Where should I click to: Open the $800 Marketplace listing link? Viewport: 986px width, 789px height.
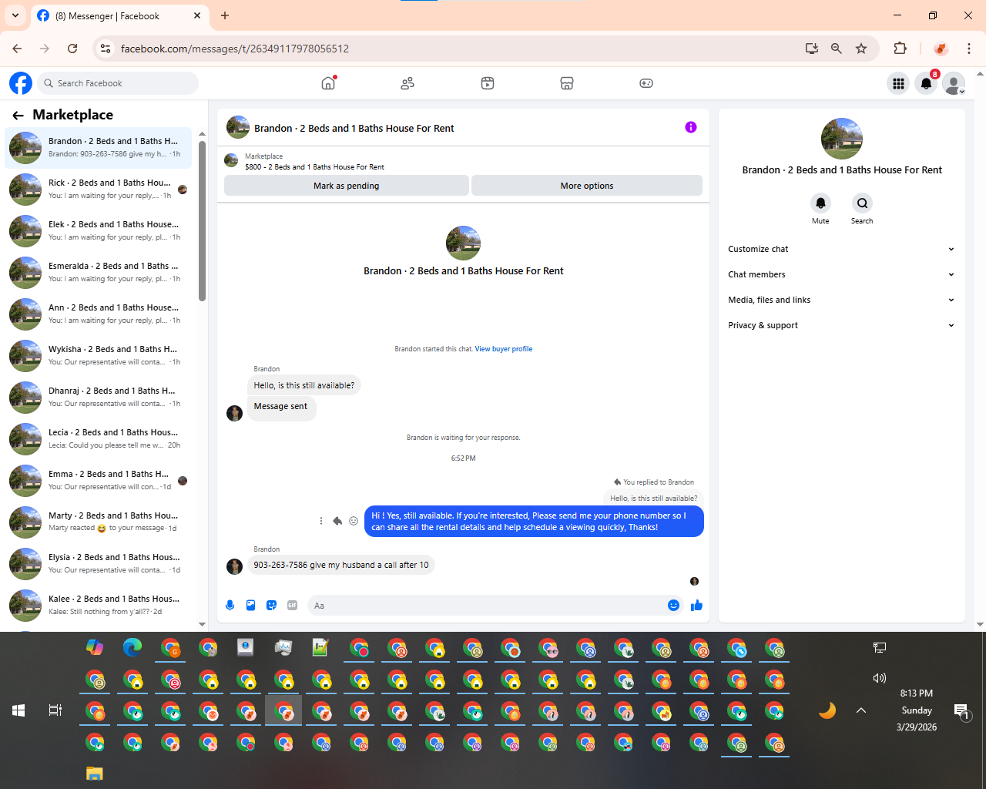click(314, 167)
